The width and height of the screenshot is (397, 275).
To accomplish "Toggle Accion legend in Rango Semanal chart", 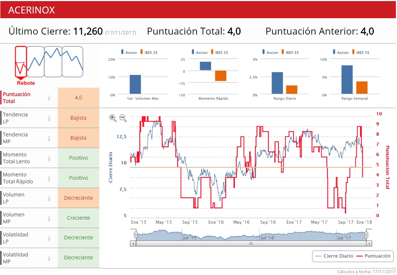I will 341,52.
